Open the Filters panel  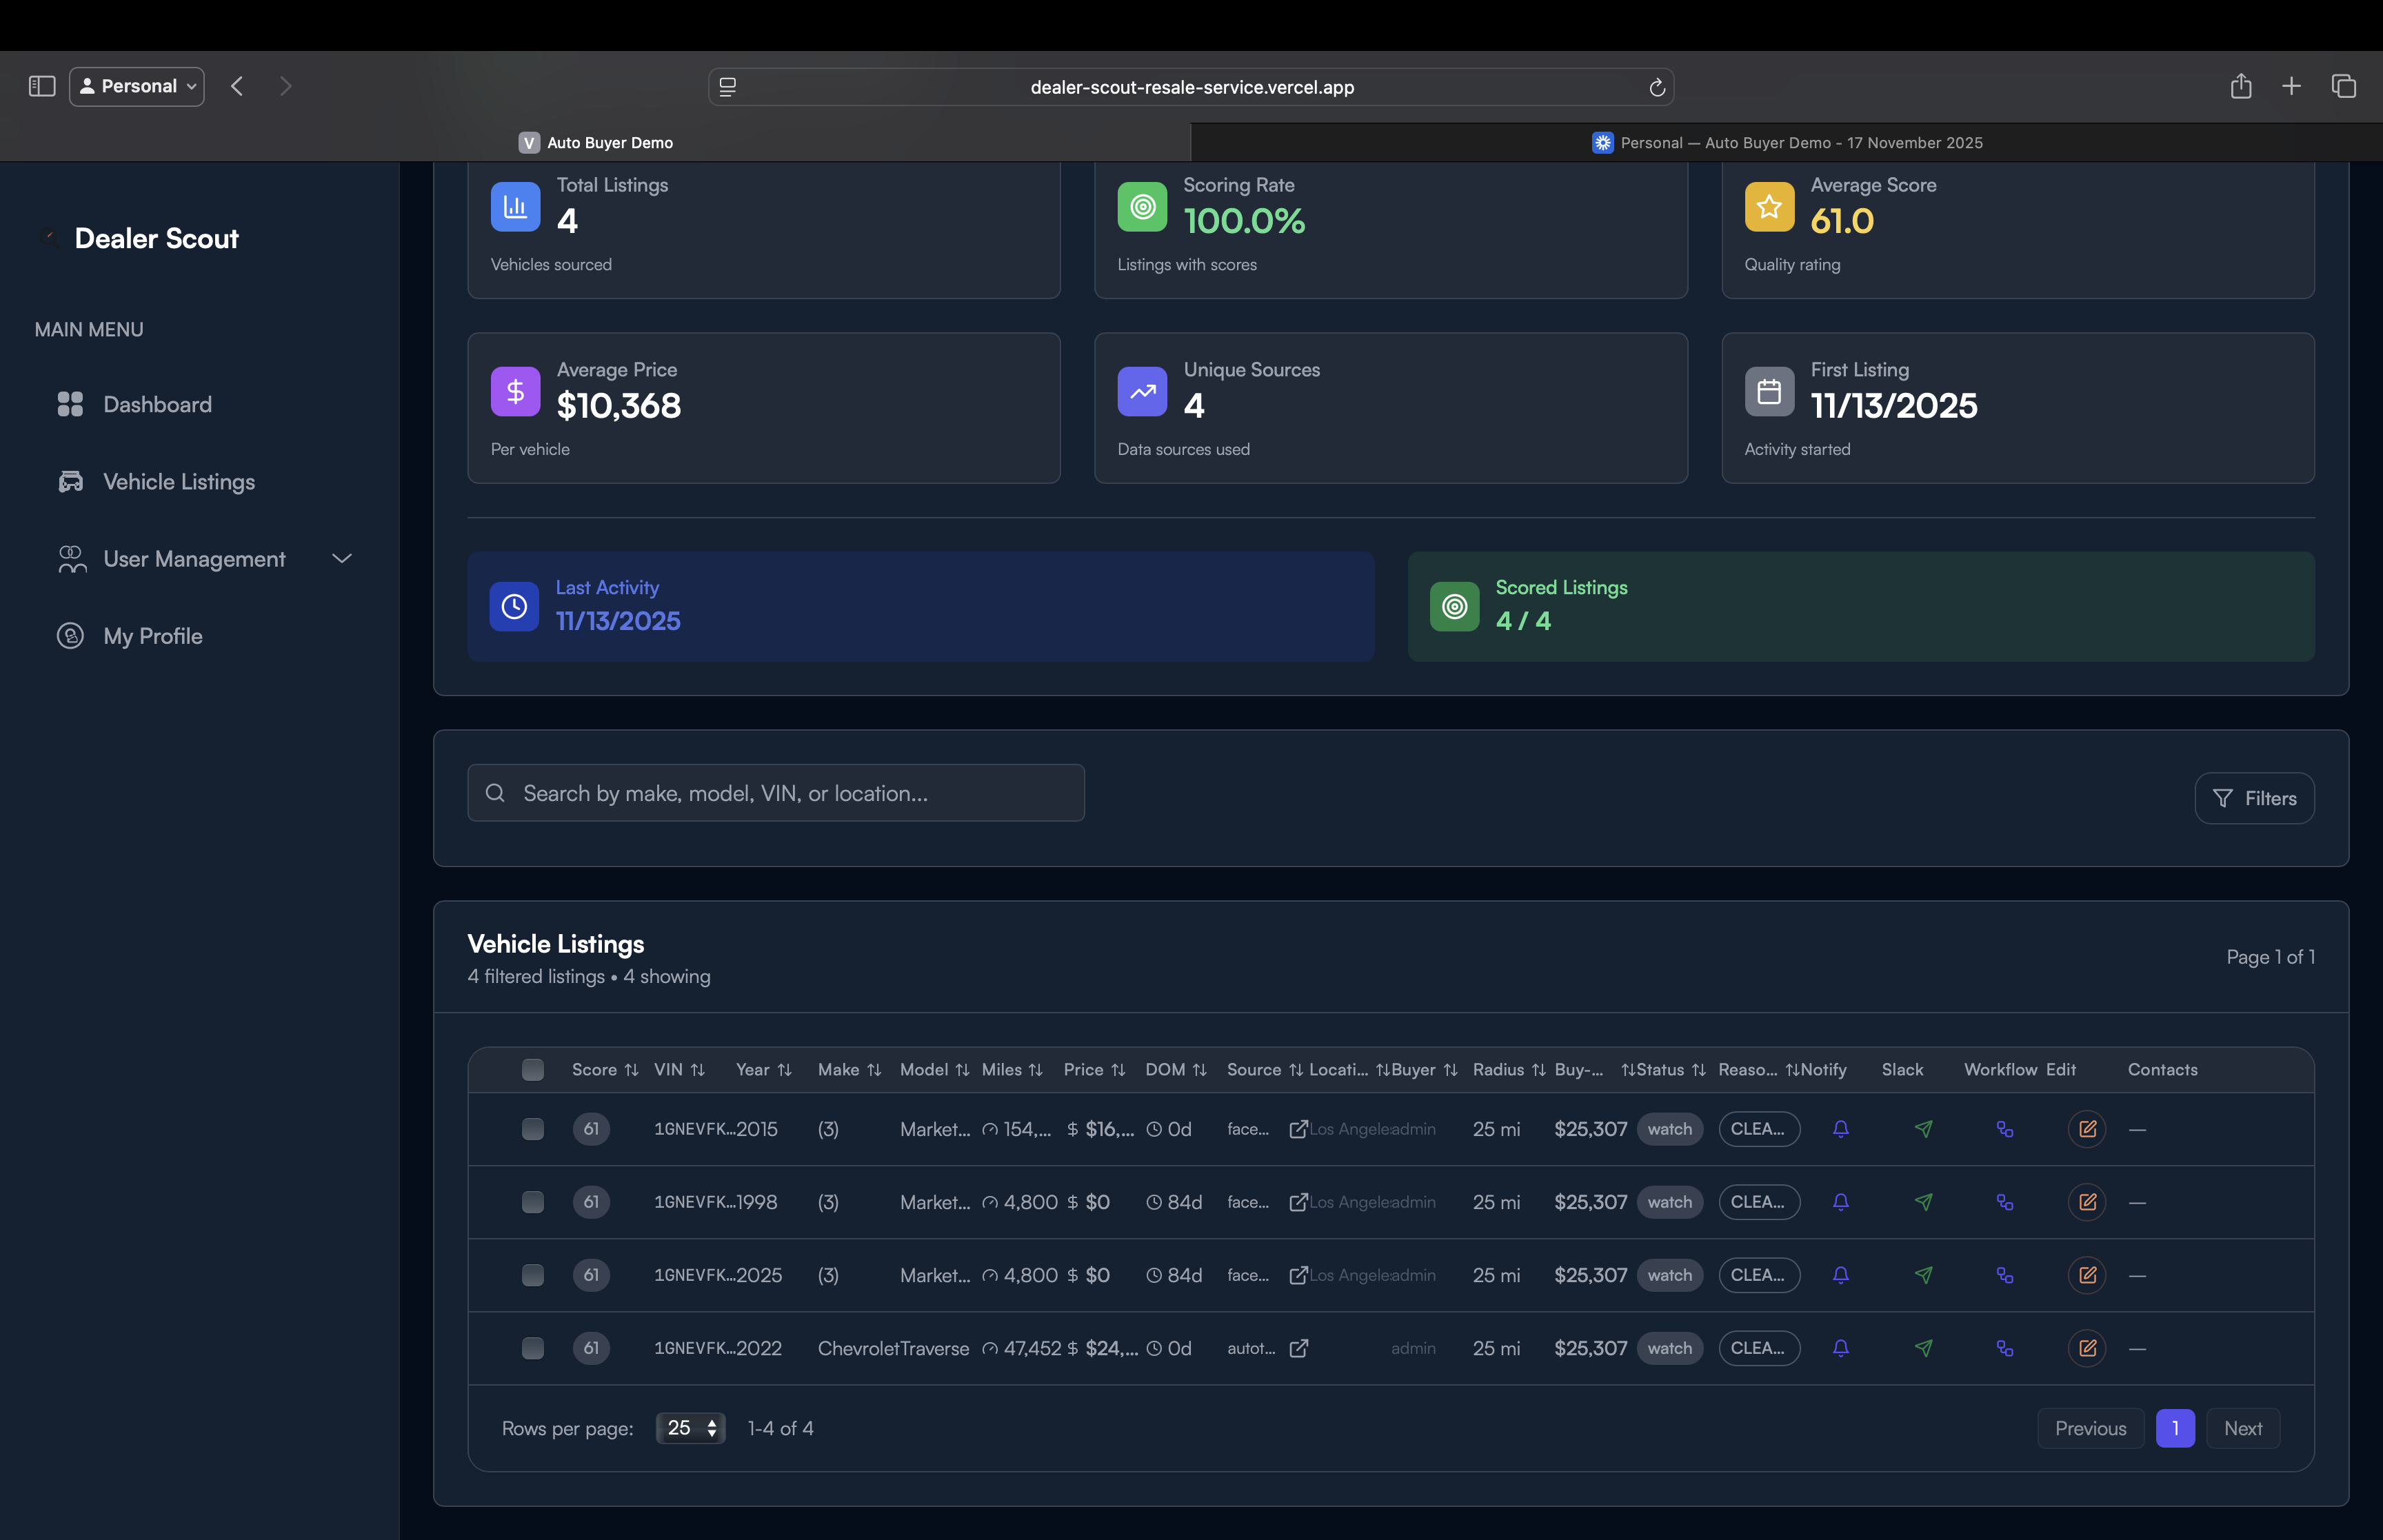point(2253,797)
